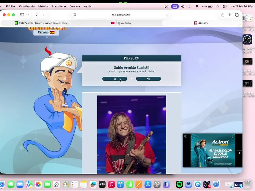
Task: Toggle the Safari sidebar
Action: tap(22, 15)
